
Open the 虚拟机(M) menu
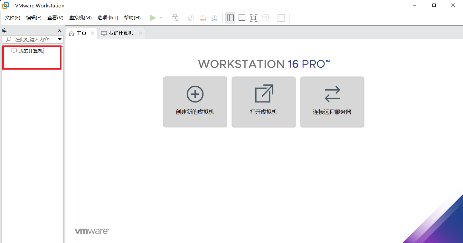[x=80, y=18]
